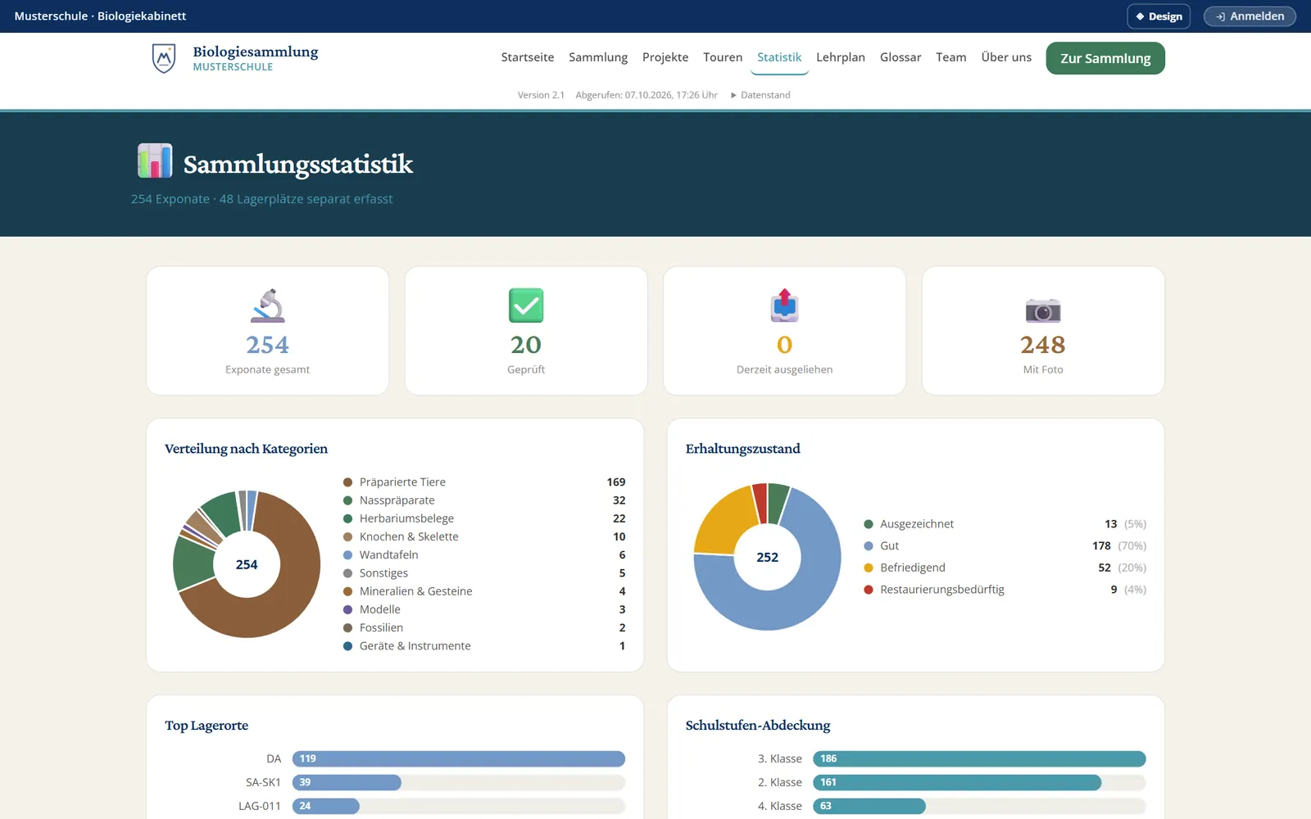Click the Herbariumsbelege legend entry

click(484, 518)
